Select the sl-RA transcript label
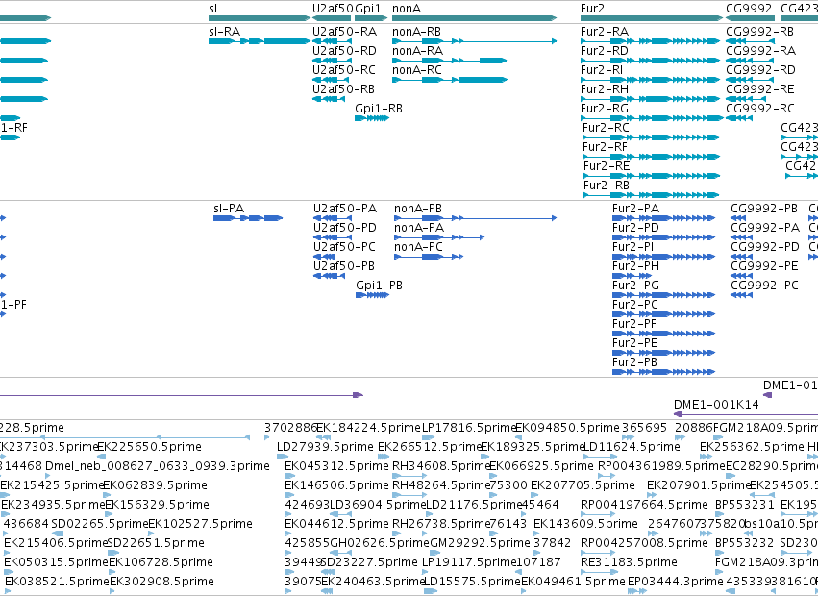 pos(224,32)
